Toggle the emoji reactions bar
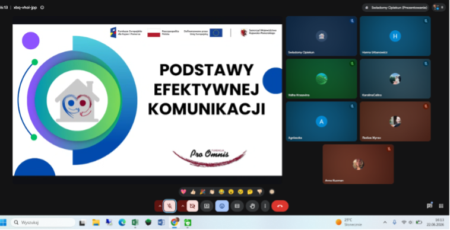This screenshot has width=450, height=230. pyautogui.click(x=222, y=206)
